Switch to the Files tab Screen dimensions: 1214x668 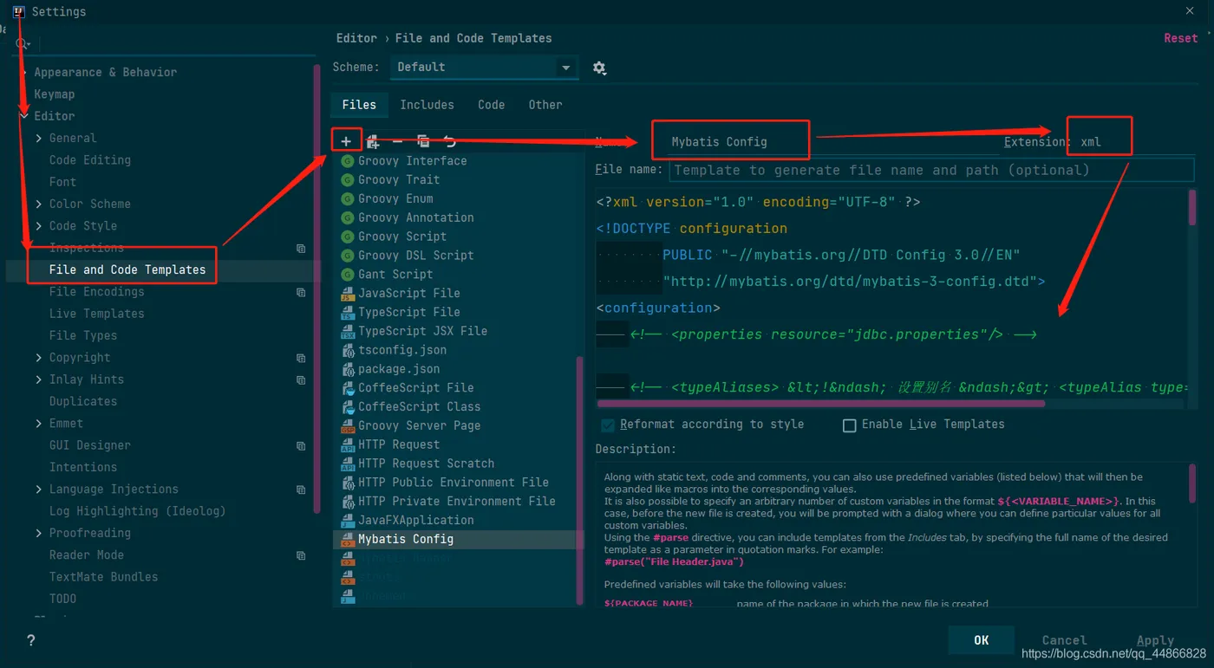[359, 105]
